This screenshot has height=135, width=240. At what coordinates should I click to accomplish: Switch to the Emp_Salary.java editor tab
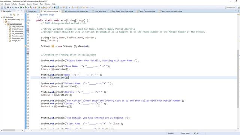point(100,11)
